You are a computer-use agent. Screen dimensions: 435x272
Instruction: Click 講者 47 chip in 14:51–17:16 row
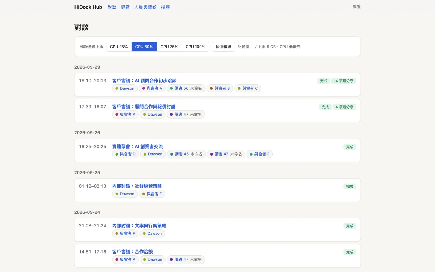186,259
